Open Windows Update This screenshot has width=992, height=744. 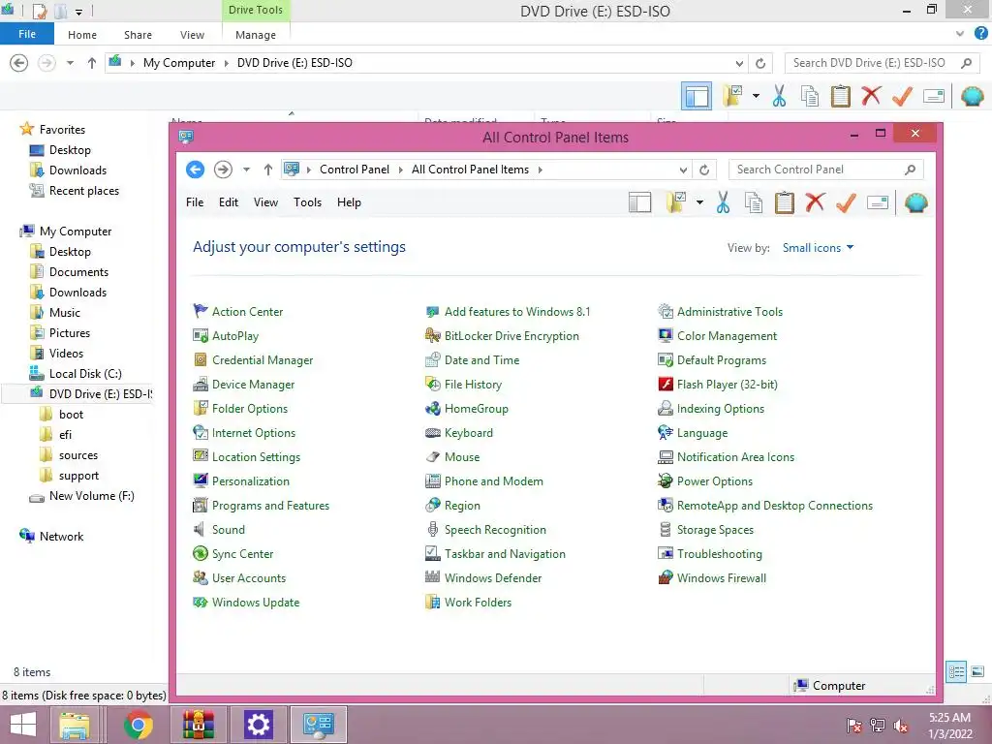(x=256, y=603)
